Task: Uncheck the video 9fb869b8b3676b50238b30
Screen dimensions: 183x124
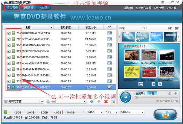Action: 9,51
